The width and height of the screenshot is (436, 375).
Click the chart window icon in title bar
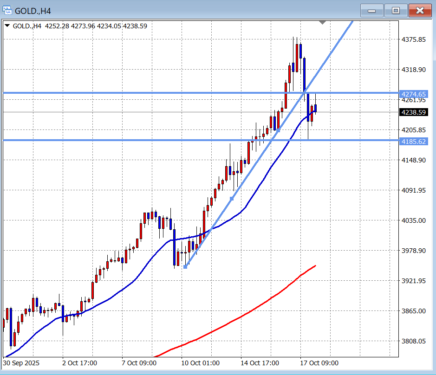(x=7, y=10)
